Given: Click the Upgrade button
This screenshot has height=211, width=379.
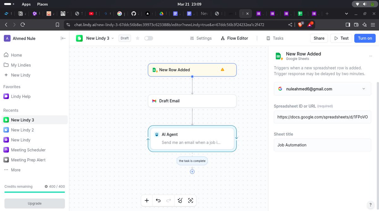Looking at the screenshot, I should click(x=35, y=203).
